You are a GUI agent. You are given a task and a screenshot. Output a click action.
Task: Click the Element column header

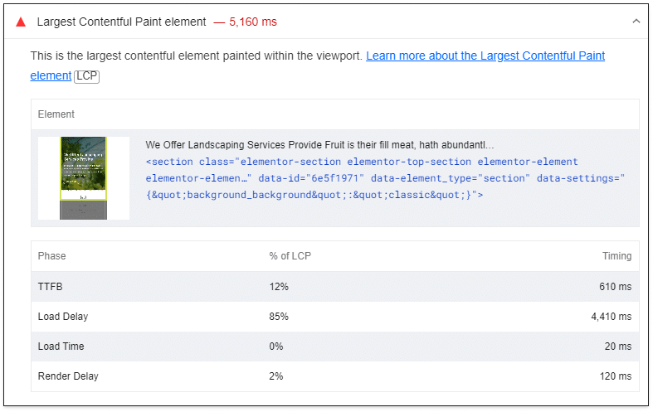[56, 114]
